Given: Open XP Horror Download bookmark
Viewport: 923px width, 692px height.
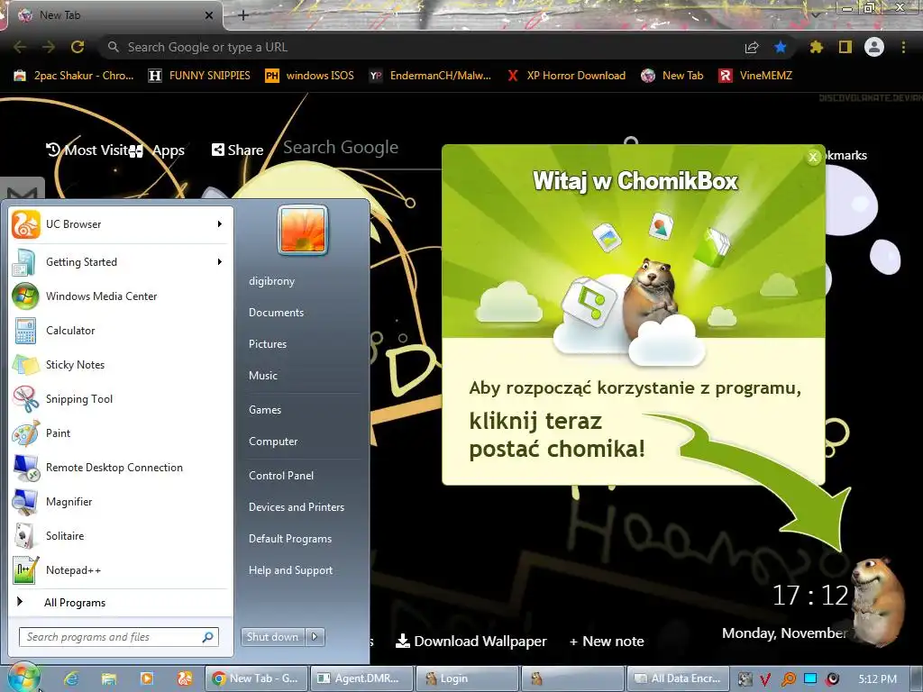Looking at the screenshot, I should point(567,76).
